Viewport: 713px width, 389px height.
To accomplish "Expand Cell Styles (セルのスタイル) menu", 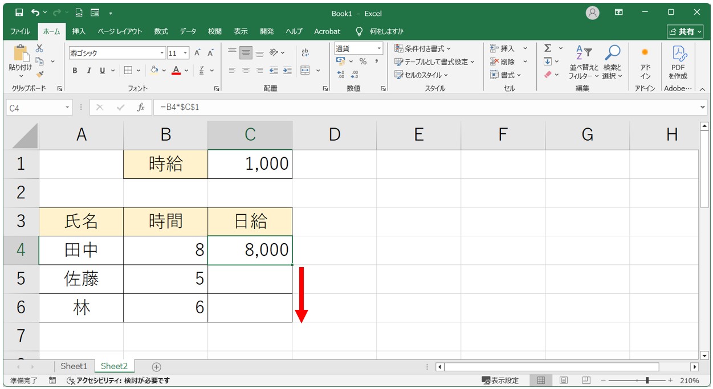I will click(422, 75).
